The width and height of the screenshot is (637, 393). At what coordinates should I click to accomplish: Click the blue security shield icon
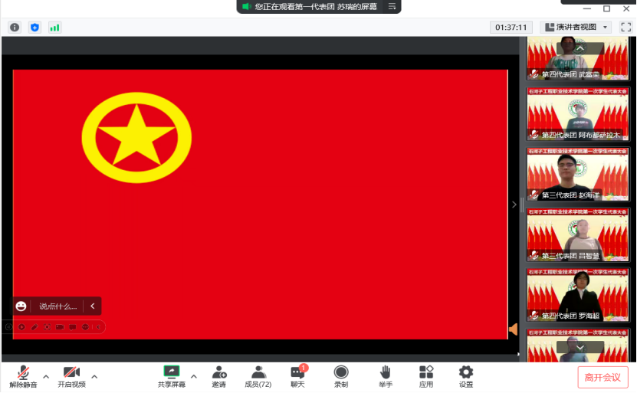point(34,27)
